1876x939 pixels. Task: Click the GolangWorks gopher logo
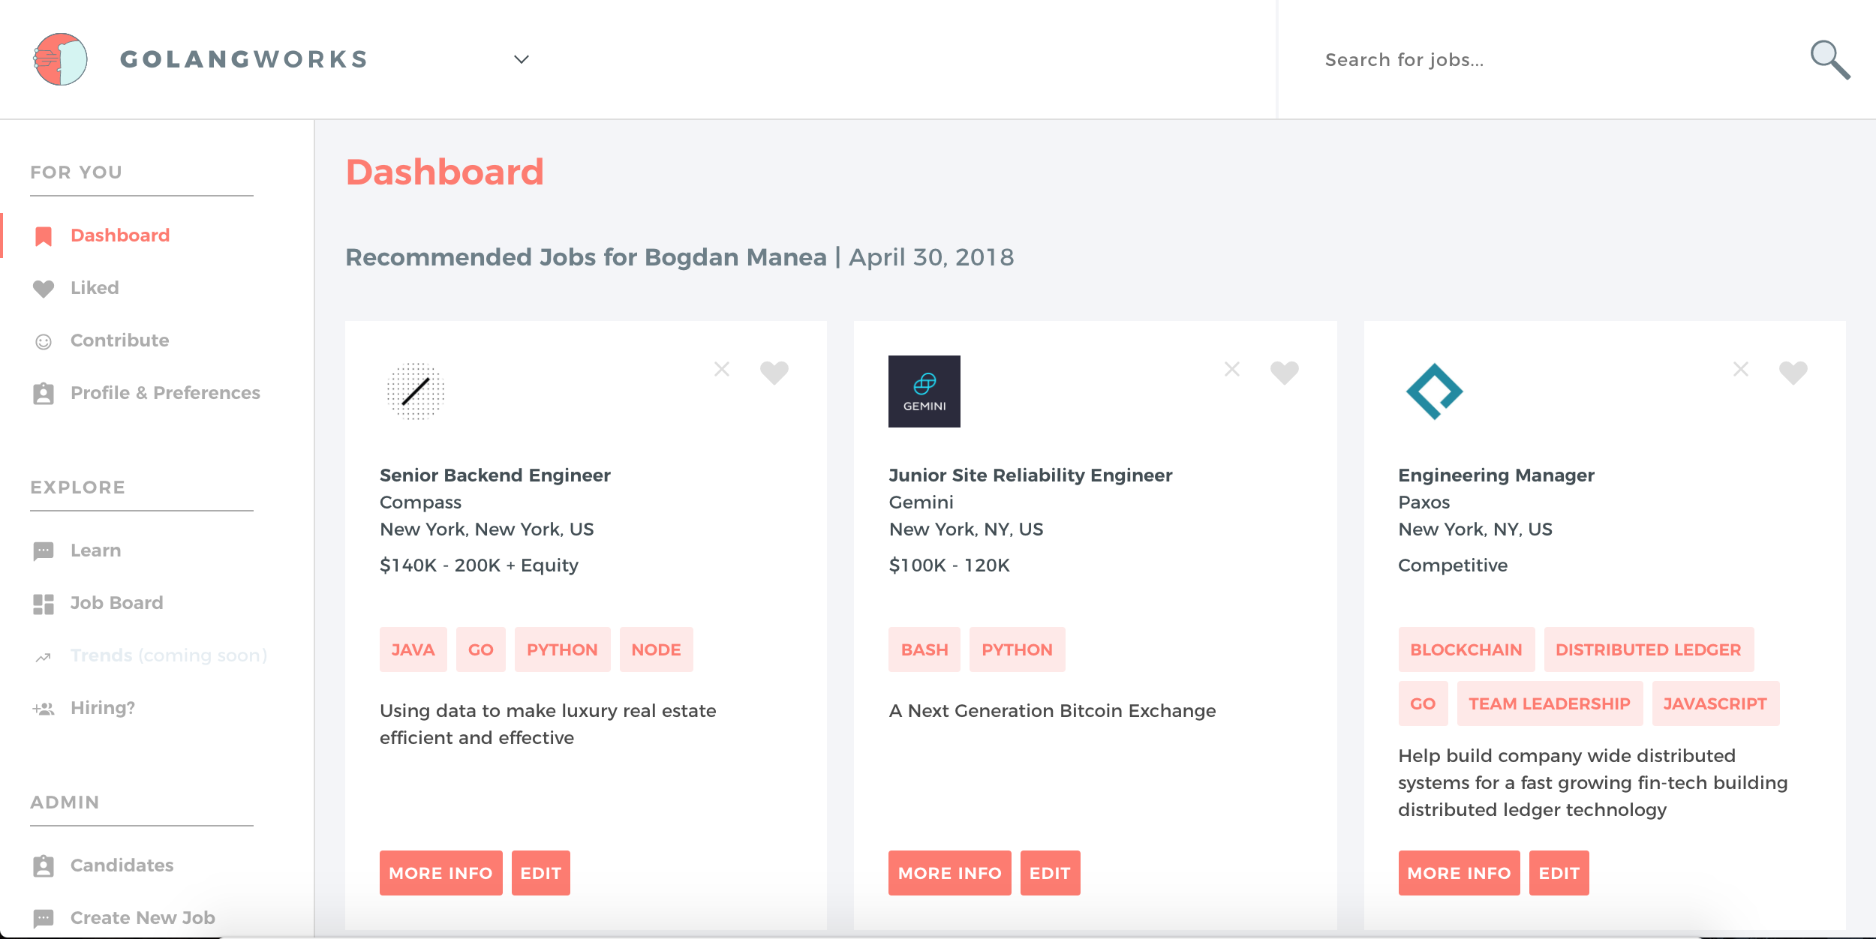[60, 59]
